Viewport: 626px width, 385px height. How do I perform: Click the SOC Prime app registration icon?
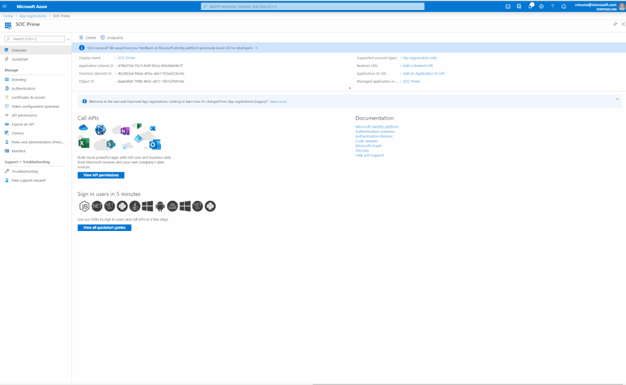tap(8, 25)
